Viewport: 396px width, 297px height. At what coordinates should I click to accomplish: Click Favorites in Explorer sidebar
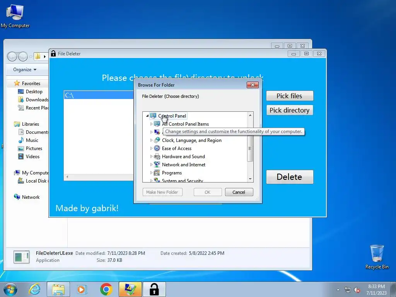31,84
